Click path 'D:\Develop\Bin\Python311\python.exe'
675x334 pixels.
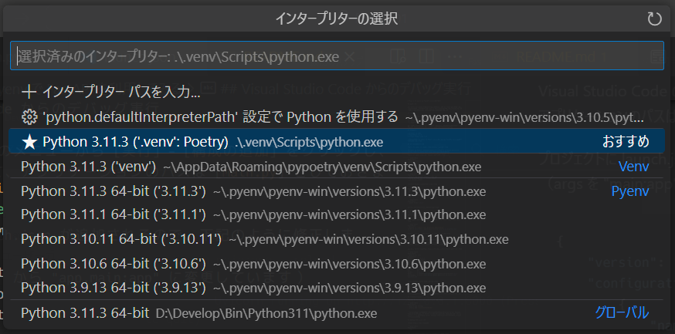coord(266,313)
